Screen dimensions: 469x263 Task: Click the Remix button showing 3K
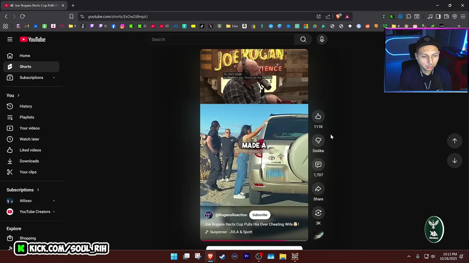click(318, 213)
